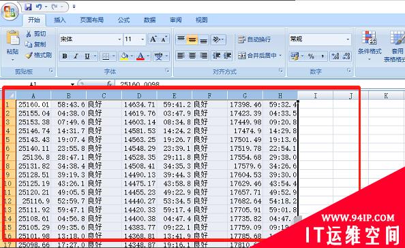Switch to the 插入 ribbon tab
This screenshot has height=248, width=405.
point(60,20)
